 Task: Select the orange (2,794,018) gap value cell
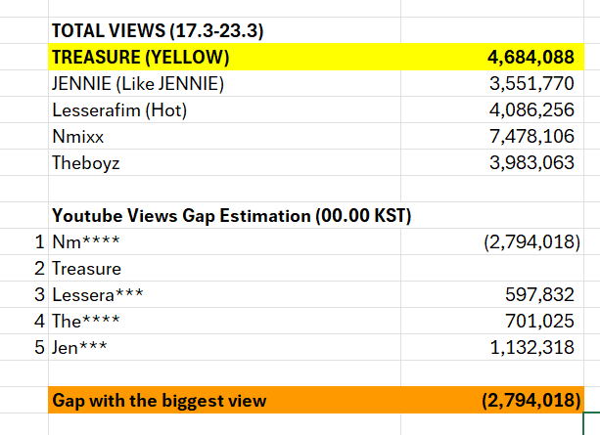click(492, 400)
